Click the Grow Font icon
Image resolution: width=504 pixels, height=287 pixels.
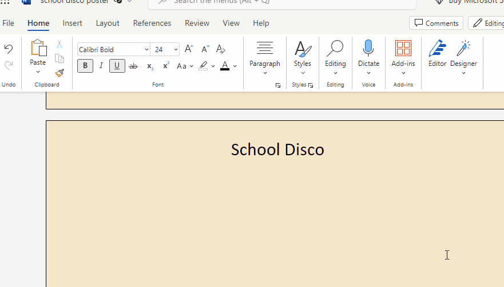pos(189,49)
